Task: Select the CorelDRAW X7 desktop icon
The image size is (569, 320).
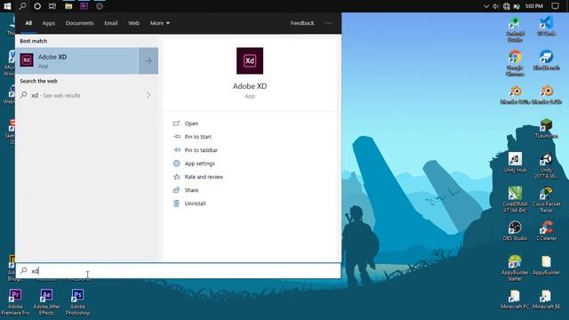Action: 515,199
